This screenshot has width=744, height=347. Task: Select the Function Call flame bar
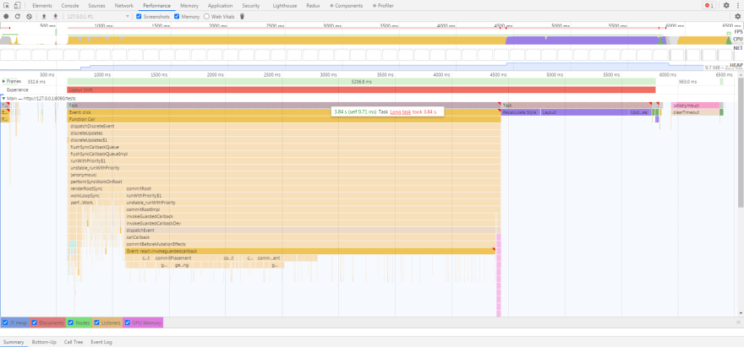284,119
